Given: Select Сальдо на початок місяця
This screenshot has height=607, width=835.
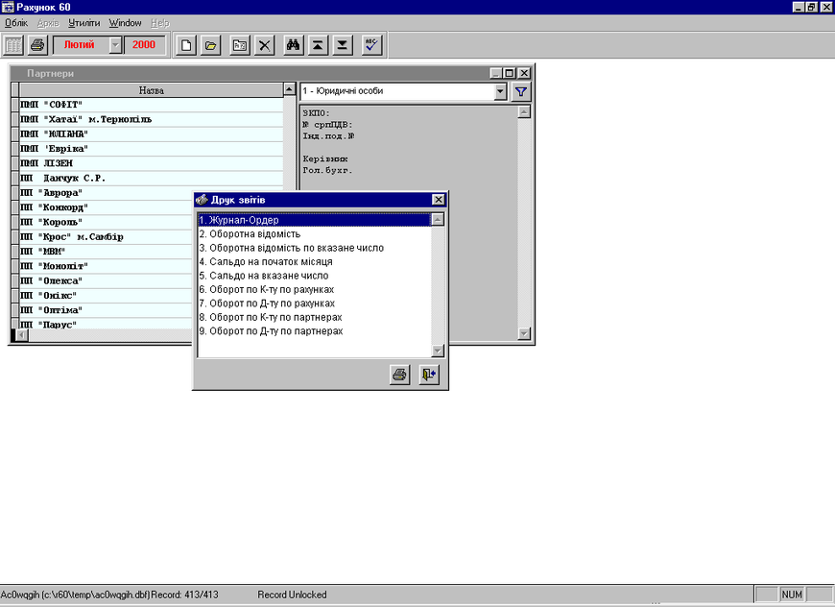Looking at the screenshot, I should pyautogui.click(x=314, y=261).
